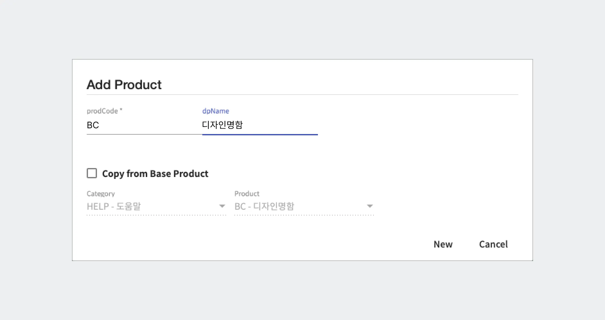Viewport: 605px width, 320px height.
Task: Click the New button
Action: click(443, 244)
